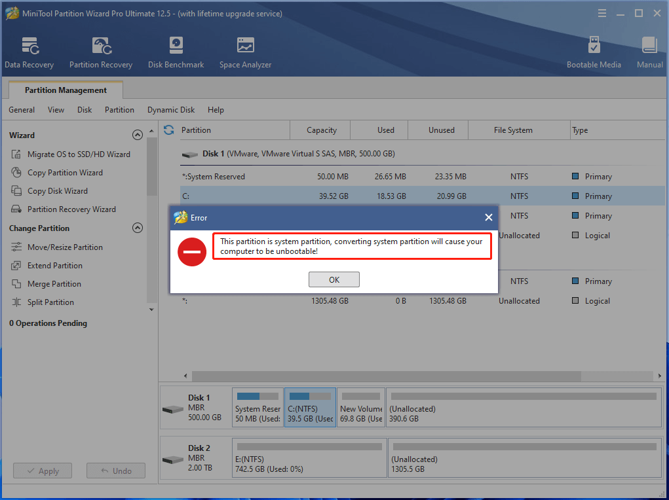Click Migrate OS to SSD/HD Wizard link
This screenshot has height=500, width=669.
(79, 154)
